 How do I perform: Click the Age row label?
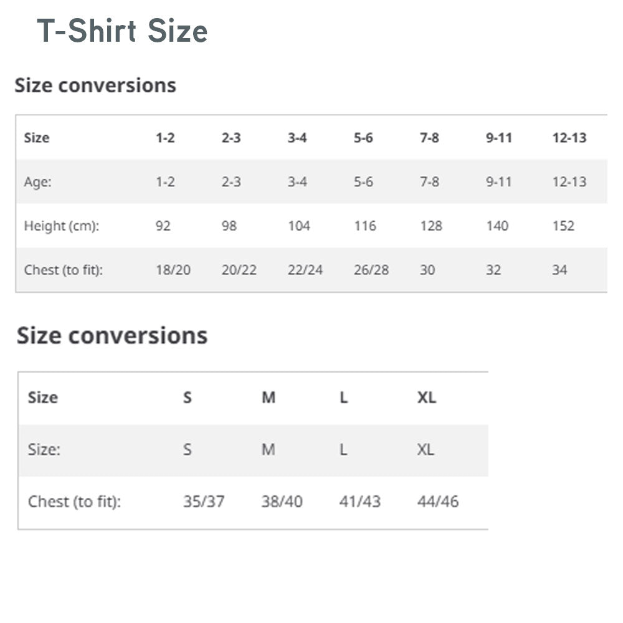point(37,182)
